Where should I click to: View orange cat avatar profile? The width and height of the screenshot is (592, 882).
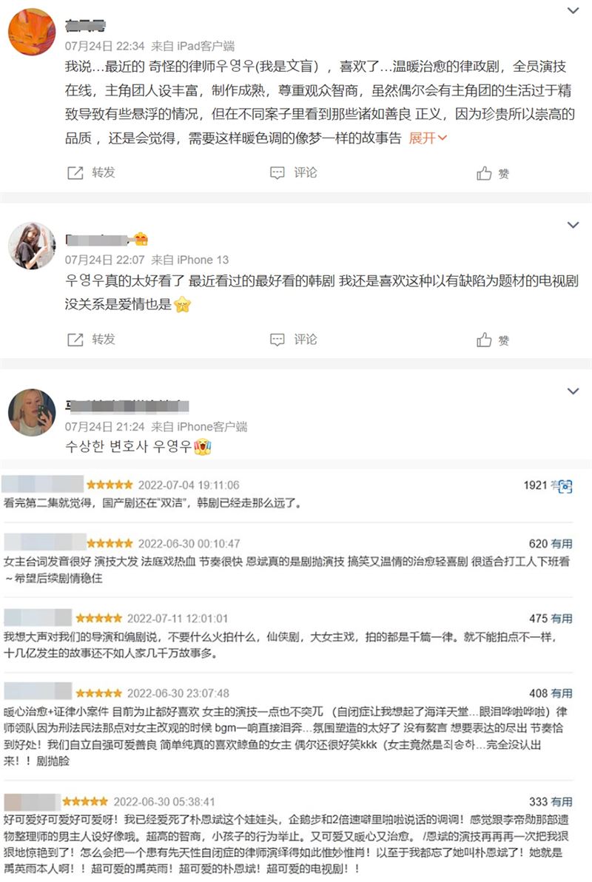point(32,32)
